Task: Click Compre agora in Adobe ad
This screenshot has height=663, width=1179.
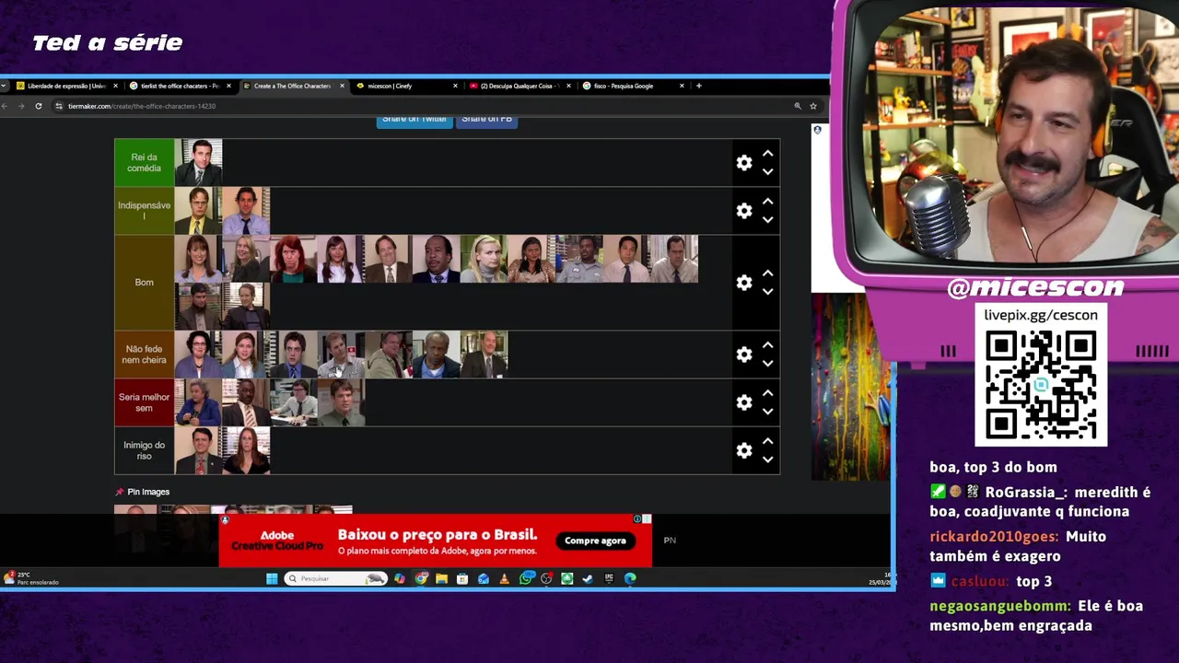Action: (595, 541)
